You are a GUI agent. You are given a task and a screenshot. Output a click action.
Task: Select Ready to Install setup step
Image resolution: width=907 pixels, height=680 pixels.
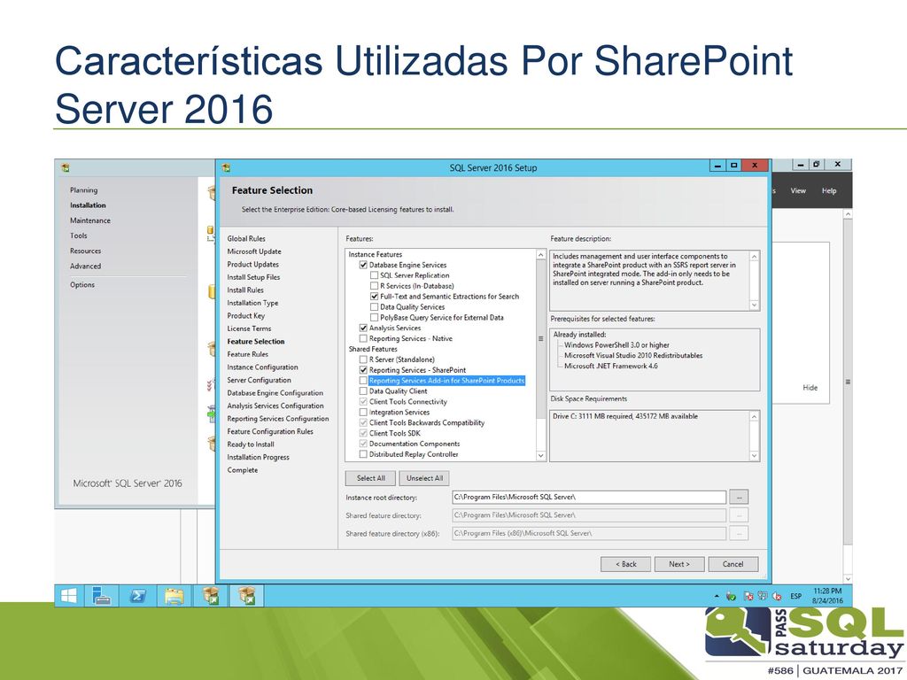tap(251, 444)
